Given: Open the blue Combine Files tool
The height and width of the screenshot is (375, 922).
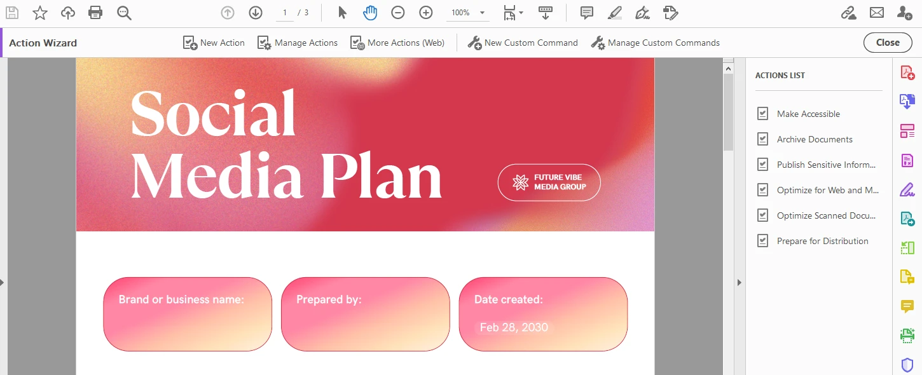Looking at the screenshot, I should click(x=907, y=101).
